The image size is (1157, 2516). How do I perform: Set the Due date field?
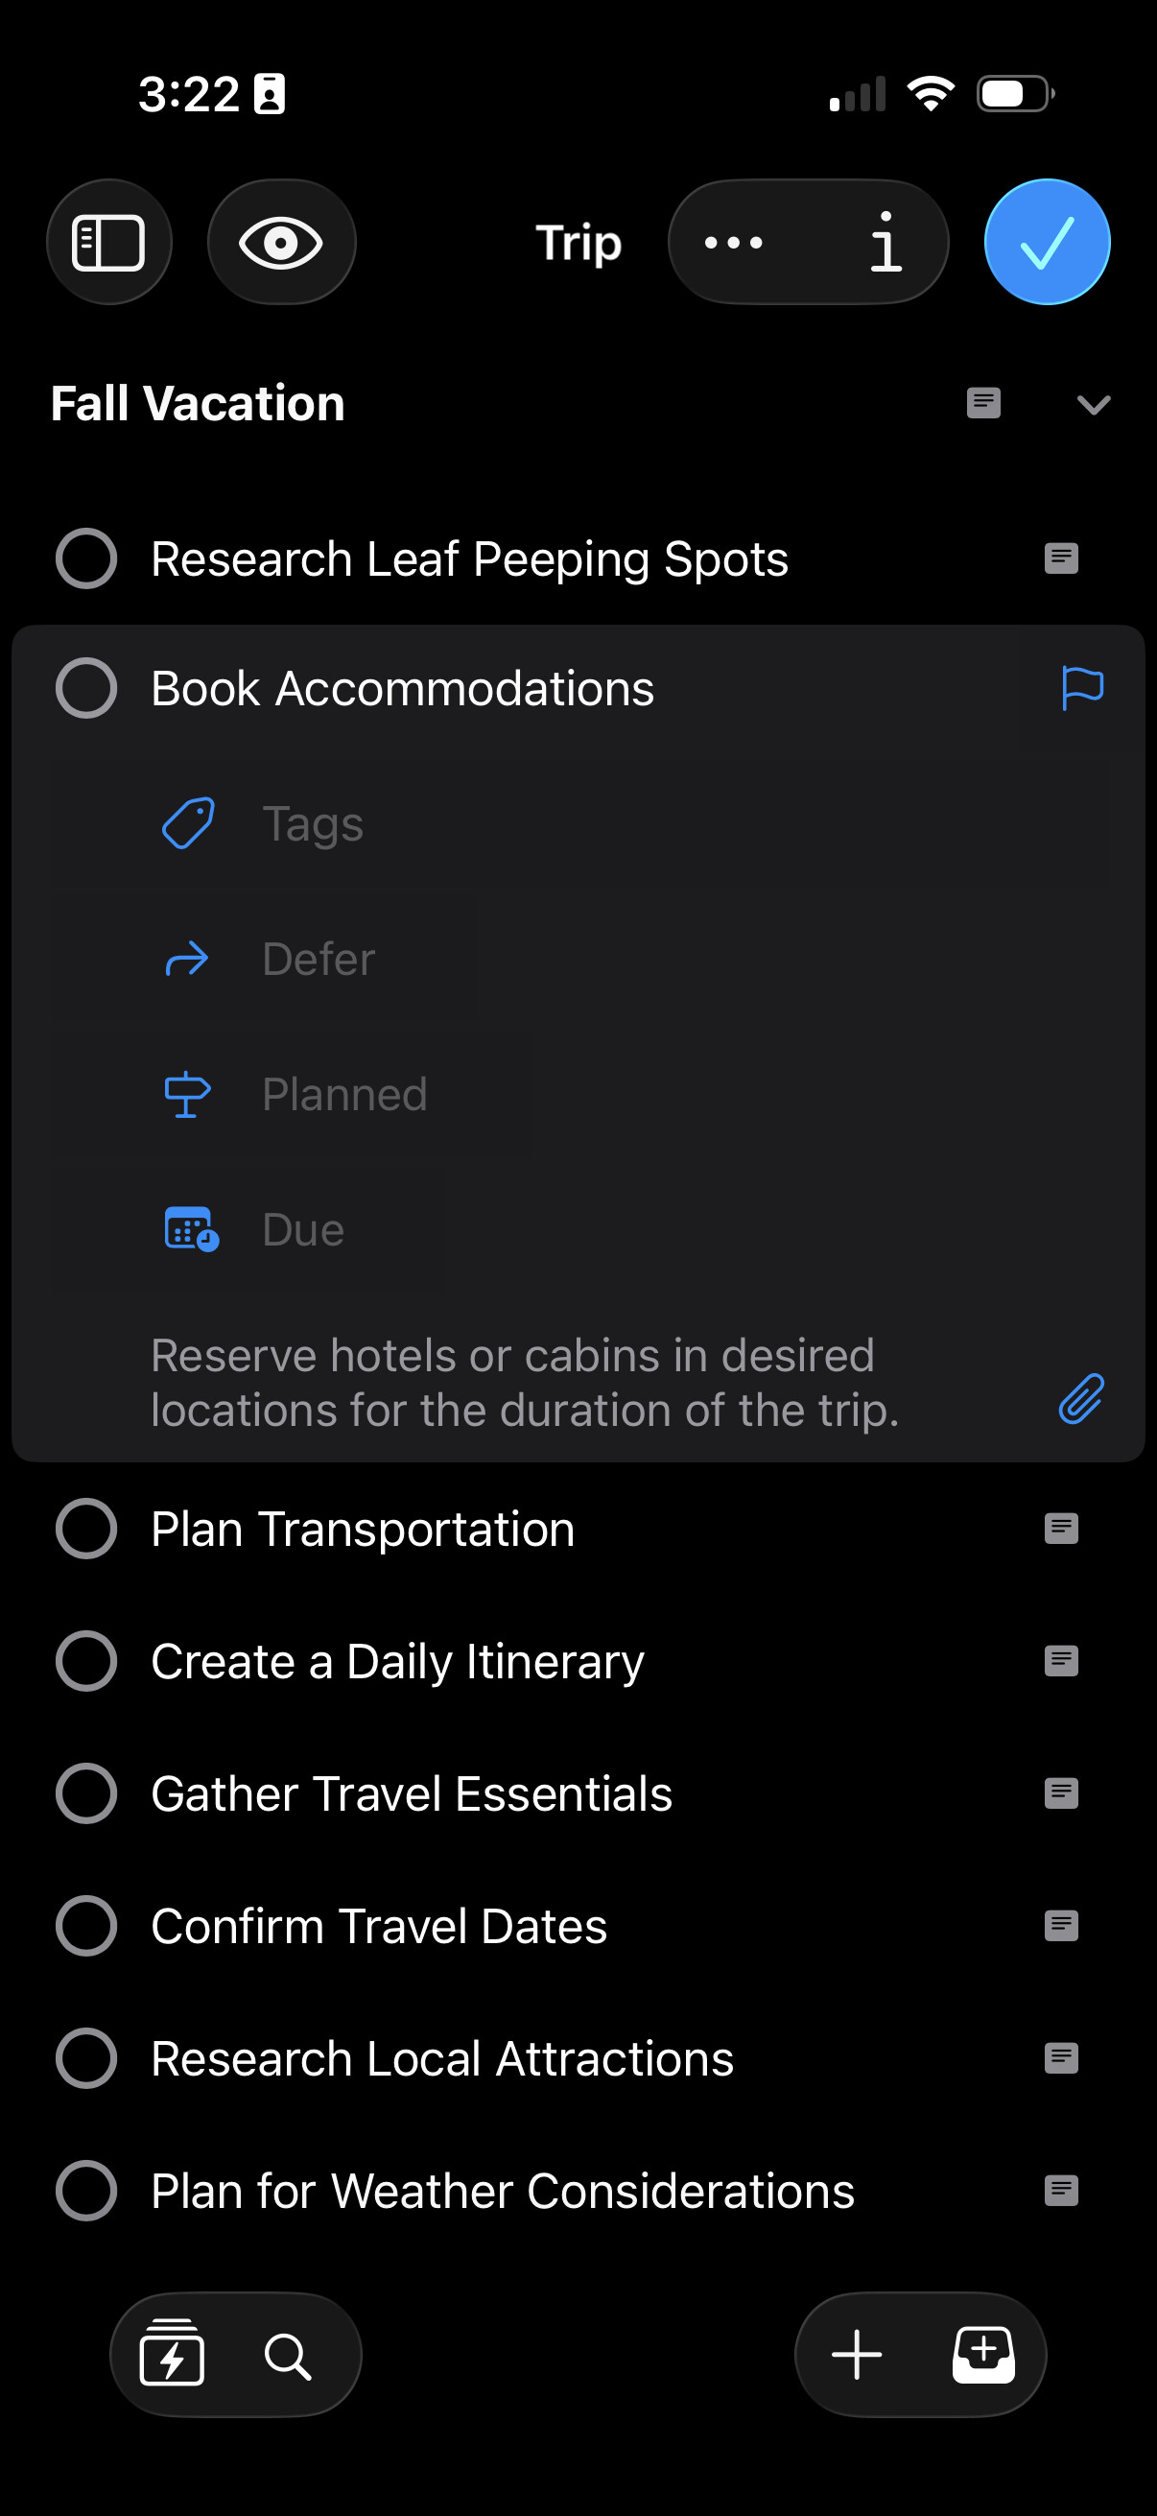302,1229
